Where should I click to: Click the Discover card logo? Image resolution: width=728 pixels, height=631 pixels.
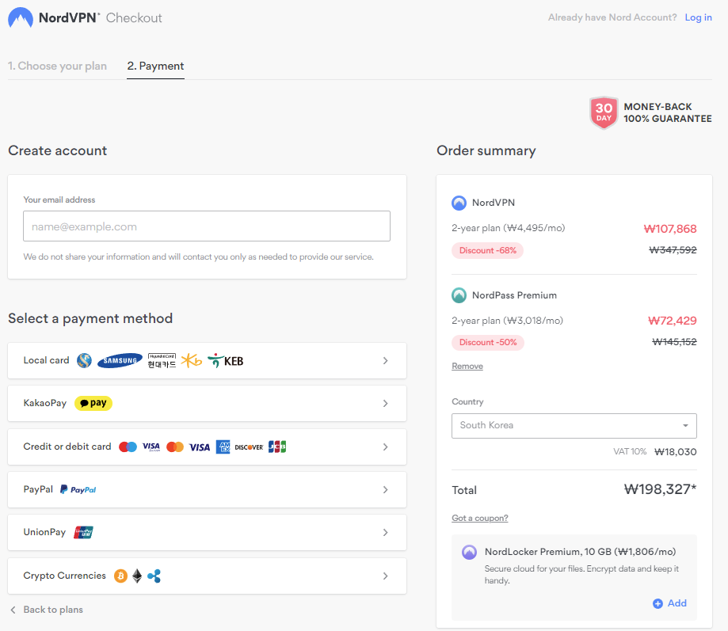[x=249, y=447]
